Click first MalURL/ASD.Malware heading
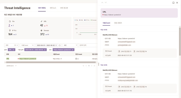Image resolution: width=181 pixels, height=98 pixels. (110, 35)
